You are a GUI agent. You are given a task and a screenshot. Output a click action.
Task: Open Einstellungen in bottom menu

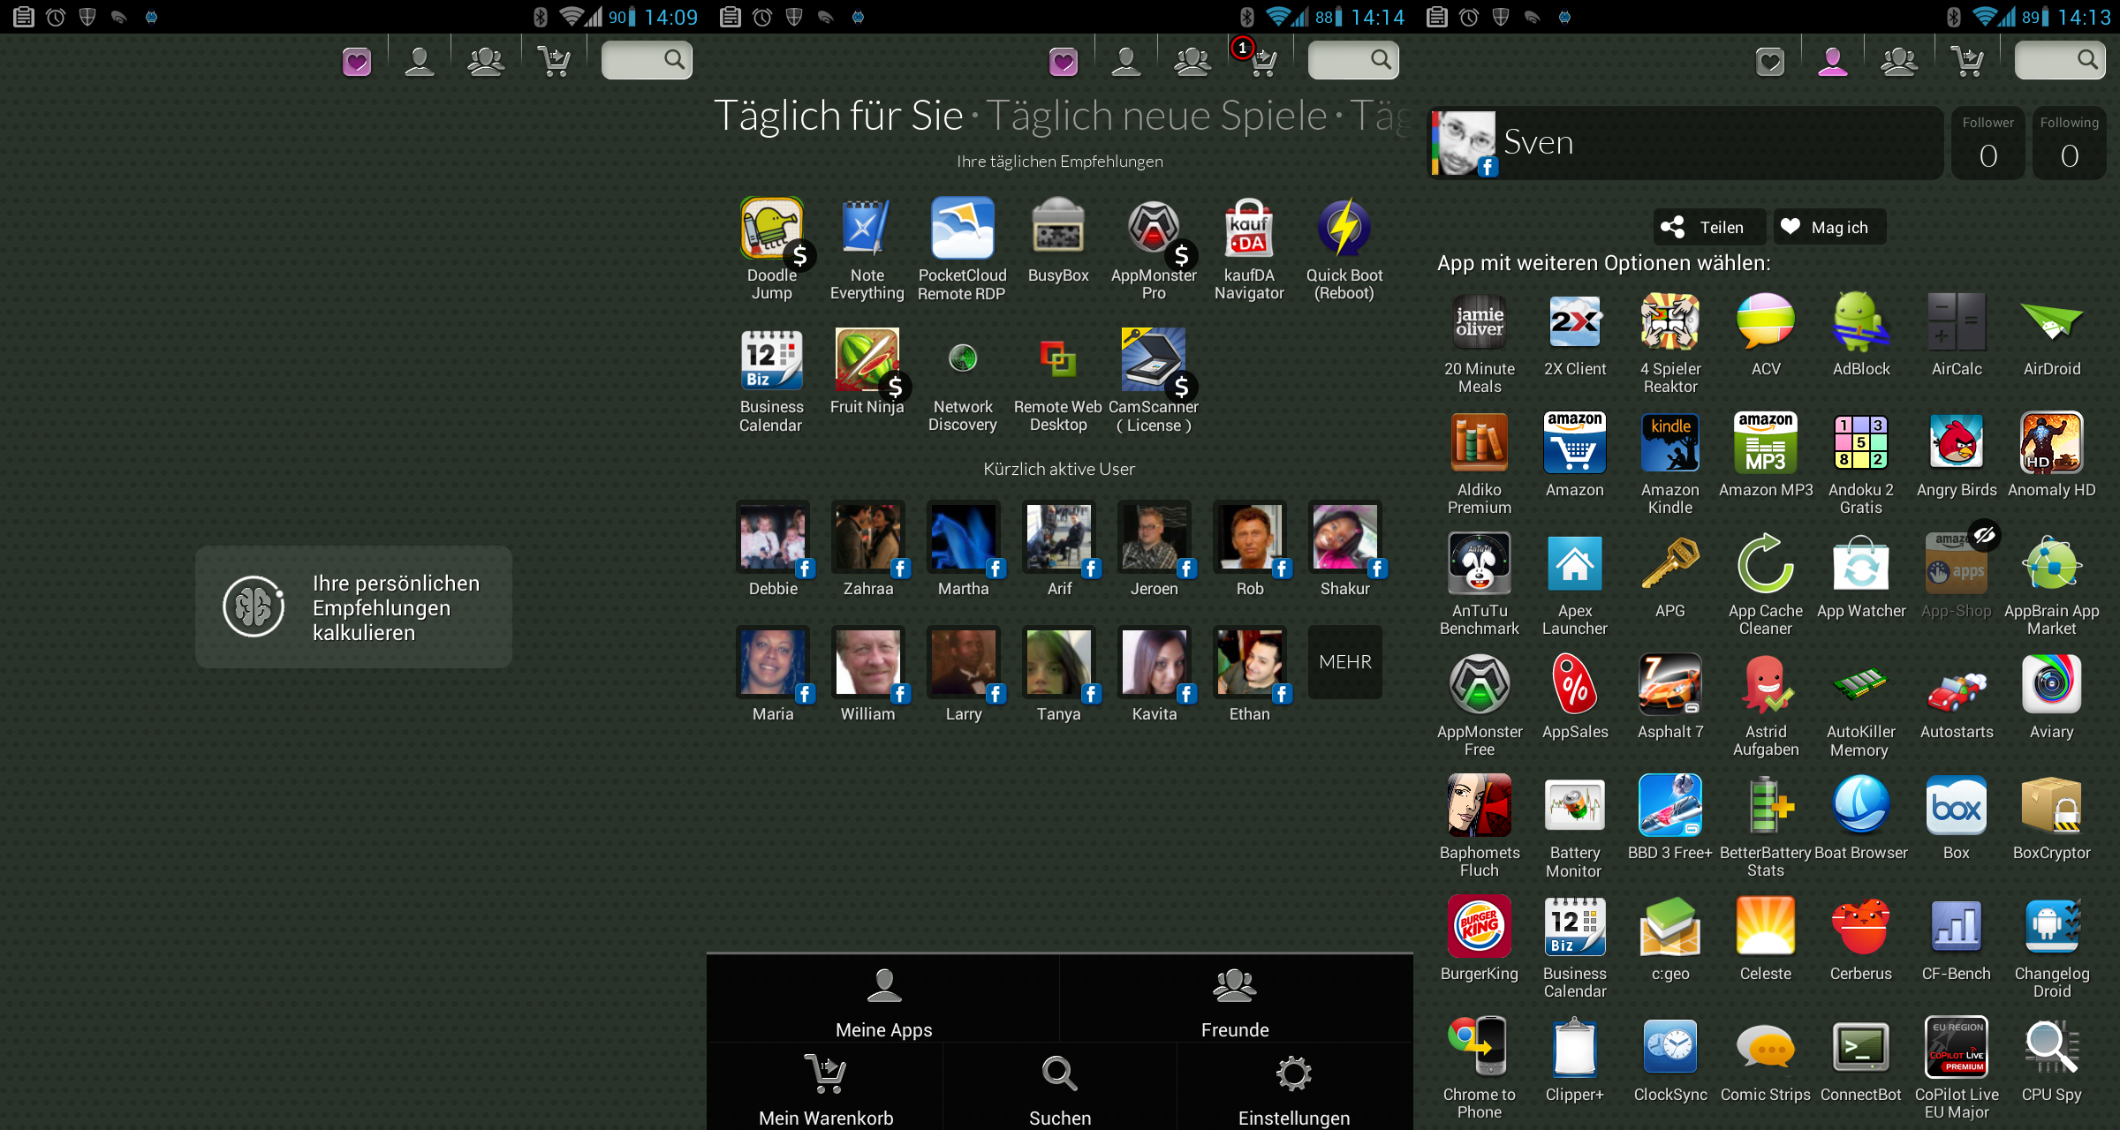click(1294, 1089)
